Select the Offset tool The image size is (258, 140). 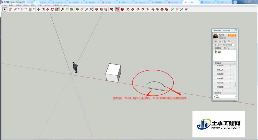tap(43, 9)
